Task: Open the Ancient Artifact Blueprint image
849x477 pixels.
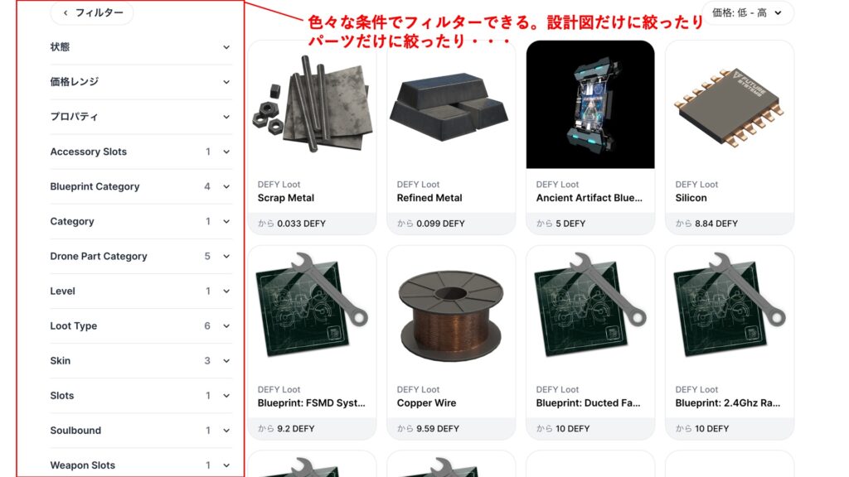Action: pos(590,104)
